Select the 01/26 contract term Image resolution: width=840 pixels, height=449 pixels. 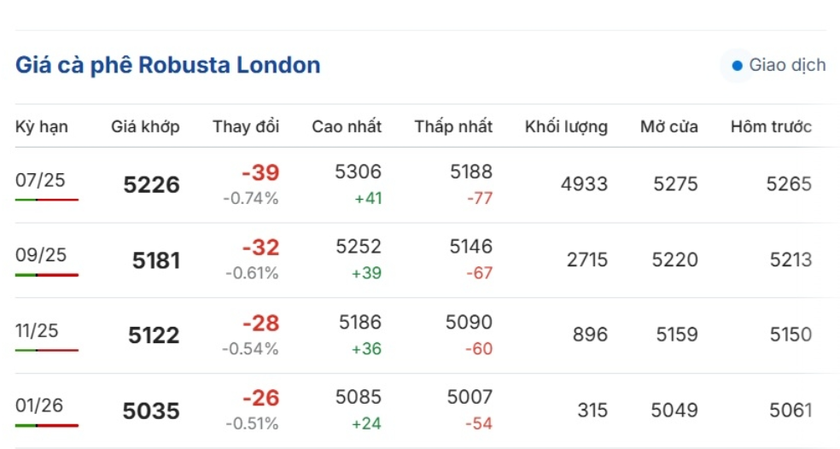pyautogui.click(x=40, y=405)
